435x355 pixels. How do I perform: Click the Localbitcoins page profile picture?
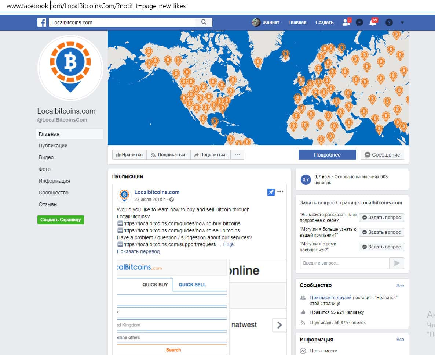(70, 68)
